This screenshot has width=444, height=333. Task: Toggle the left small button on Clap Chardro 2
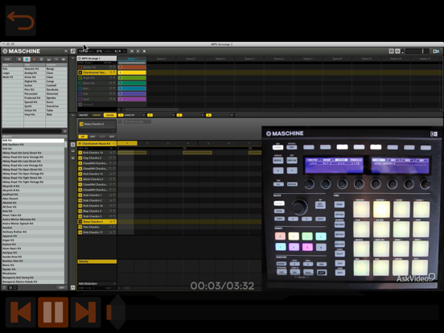tap(111, 158)
